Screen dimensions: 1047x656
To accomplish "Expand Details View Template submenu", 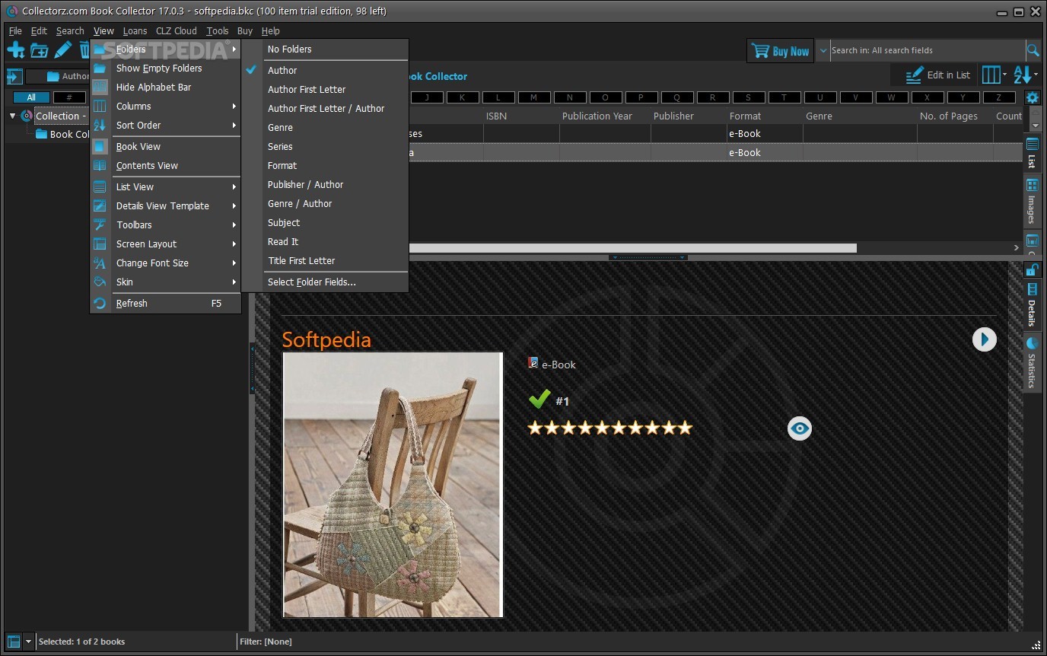I will pos(165,205).
